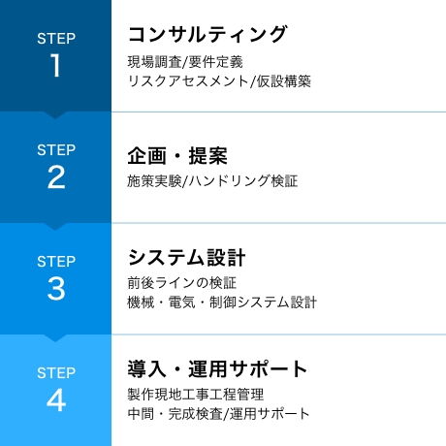Click the large numeral 4
Screen dimensions: 446x446
click(56, 400)
